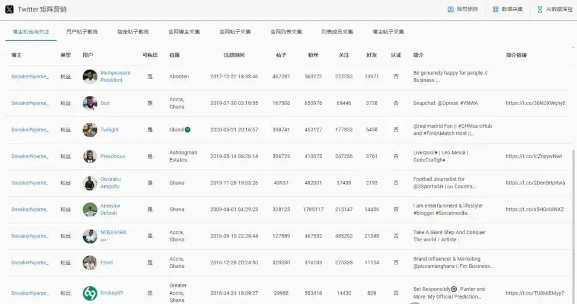The width and height of the screenshot is (577, 304).
Task: Click the 简介链接 column header
Action: pyautogui.click(x=516, y=55)
